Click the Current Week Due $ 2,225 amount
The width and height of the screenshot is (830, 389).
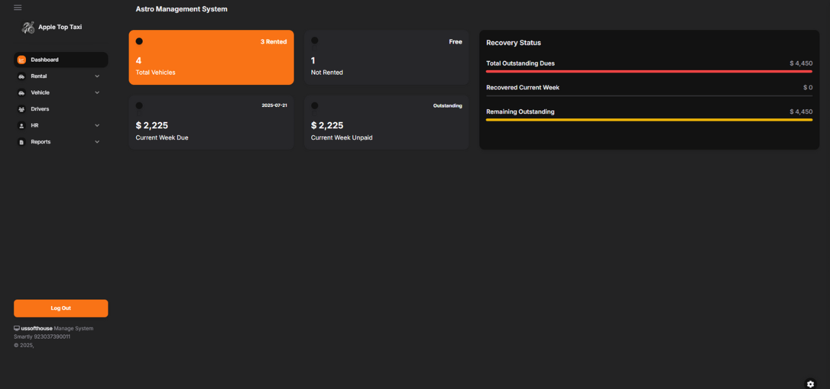point(152,125)
